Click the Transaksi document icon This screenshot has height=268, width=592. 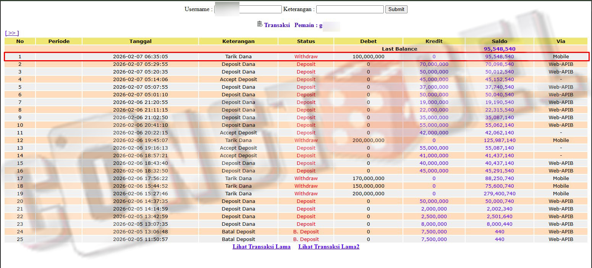(260, 24)
